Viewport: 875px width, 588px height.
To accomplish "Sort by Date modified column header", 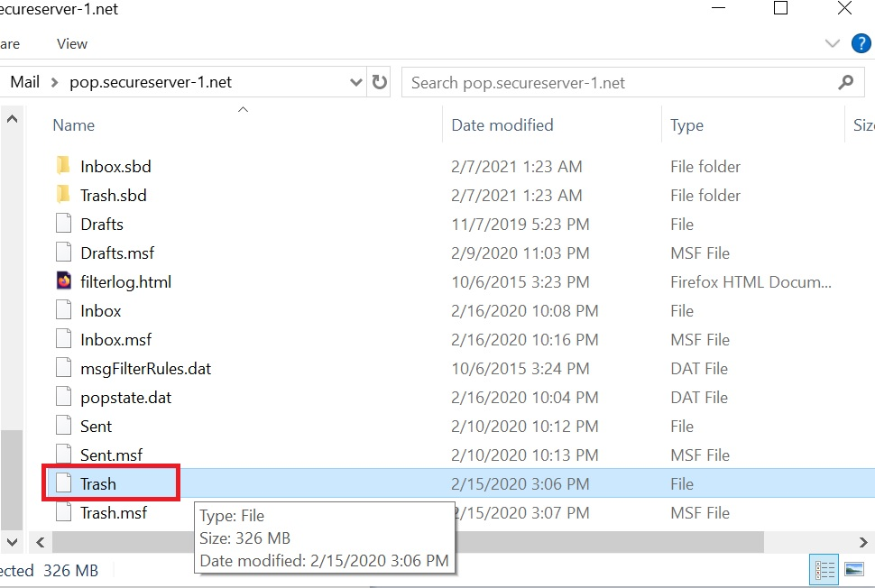I will tap(502, 125).
